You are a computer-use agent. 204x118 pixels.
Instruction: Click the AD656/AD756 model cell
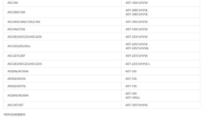click(17, 86)
